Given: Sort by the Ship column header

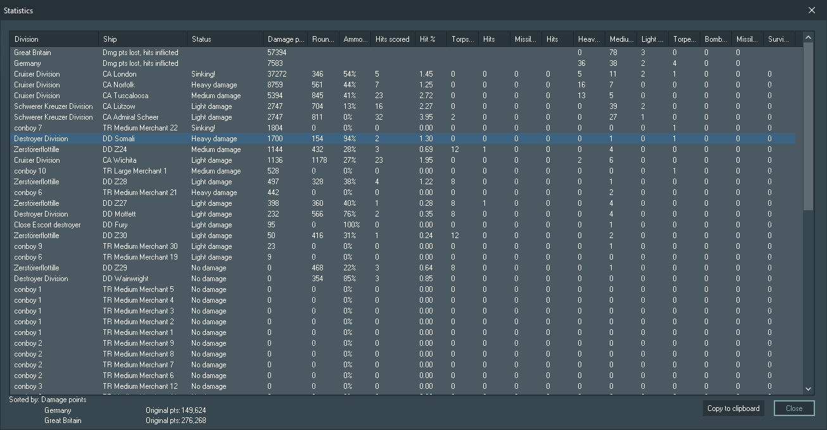Looking at the screenshot, I should pos(143,39).
